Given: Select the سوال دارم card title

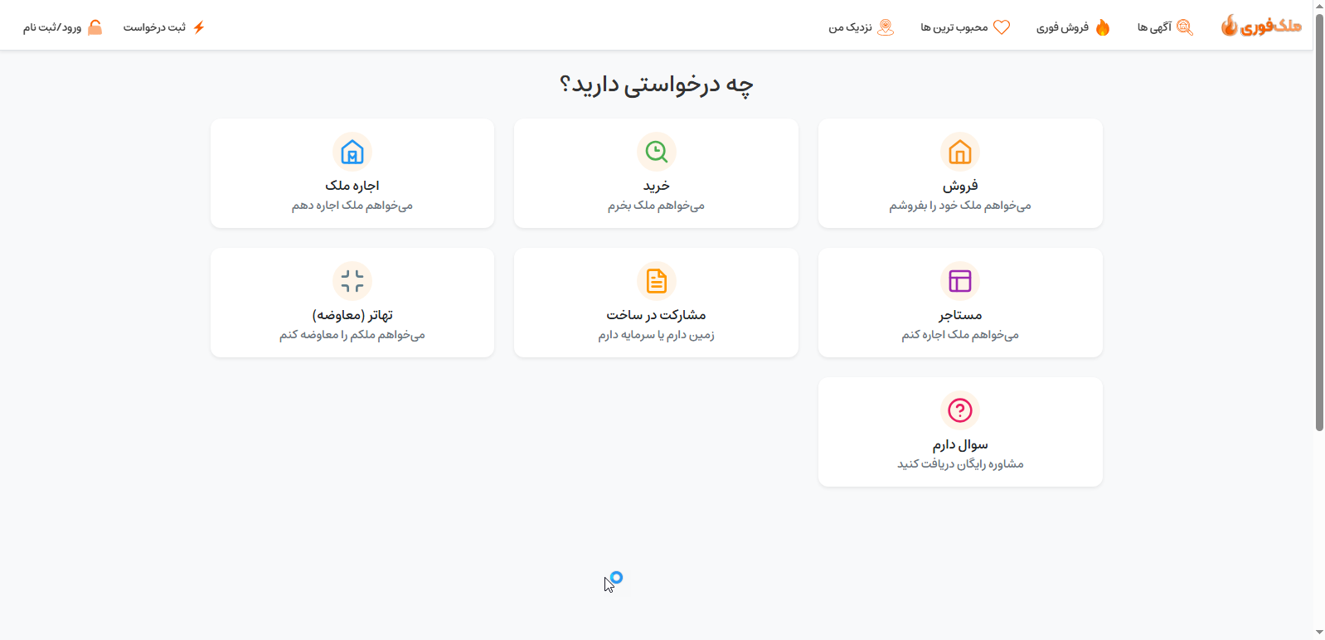Looking at the screenshot, I should coord(960,445).
